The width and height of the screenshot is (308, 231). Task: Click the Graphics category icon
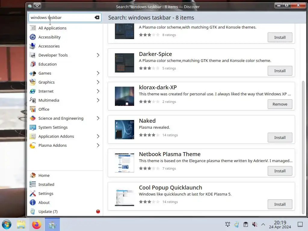pyautogui.click(x=33, y=82)
